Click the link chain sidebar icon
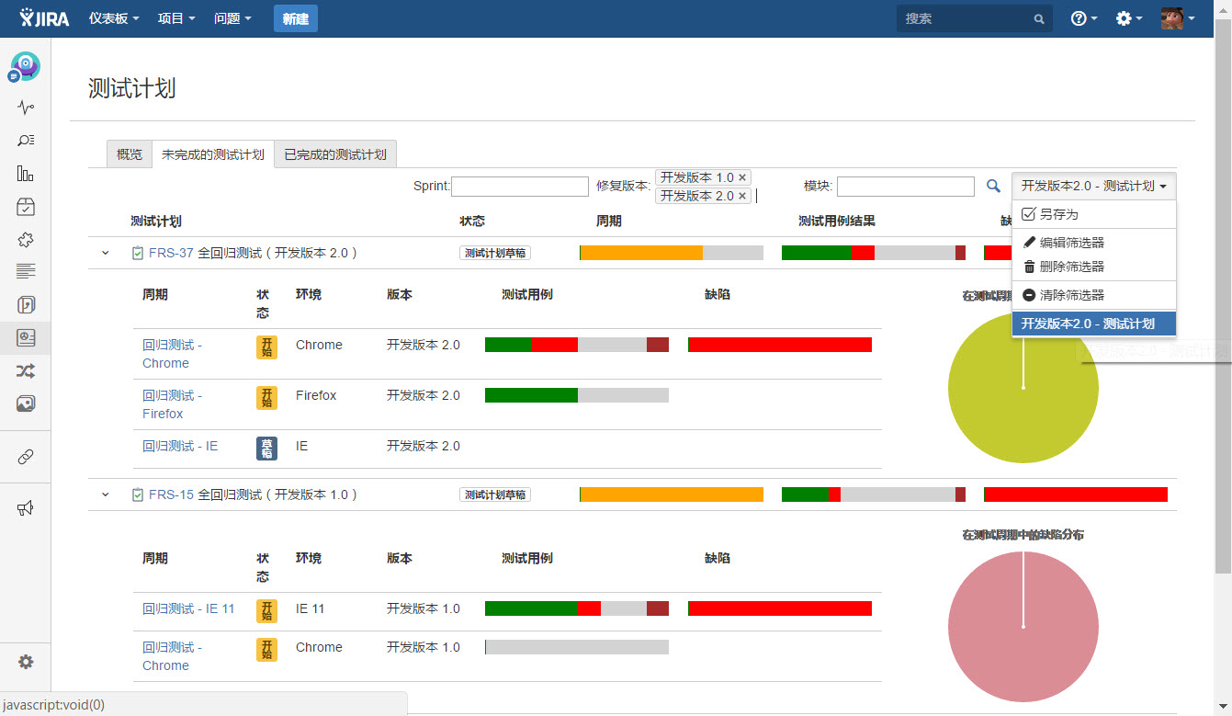 pos(26,457)
